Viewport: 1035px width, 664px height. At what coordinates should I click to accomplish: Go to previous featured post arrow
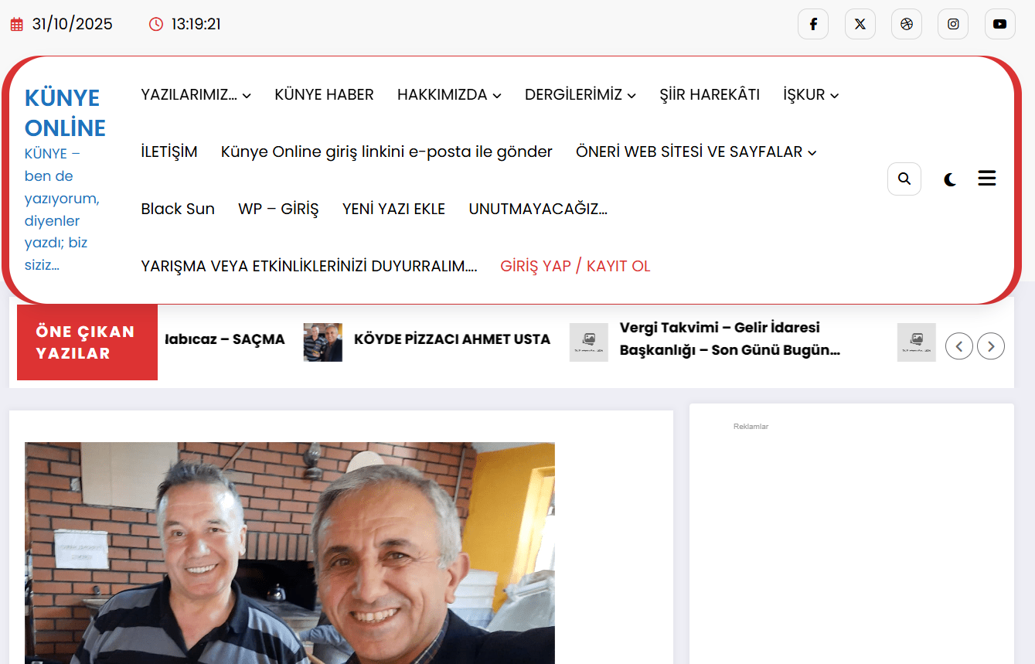pyautogui.click(x=958, y=346)
